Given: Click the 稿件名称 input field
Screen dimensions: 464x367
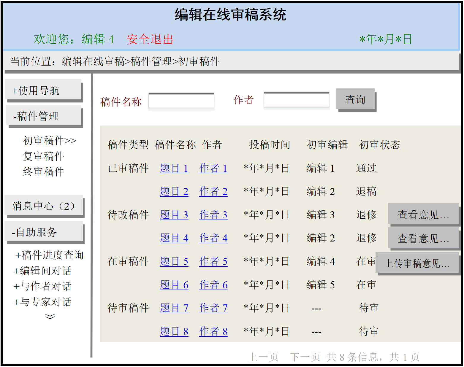Looking at the screenshot, I should click(x=181, y=101).
